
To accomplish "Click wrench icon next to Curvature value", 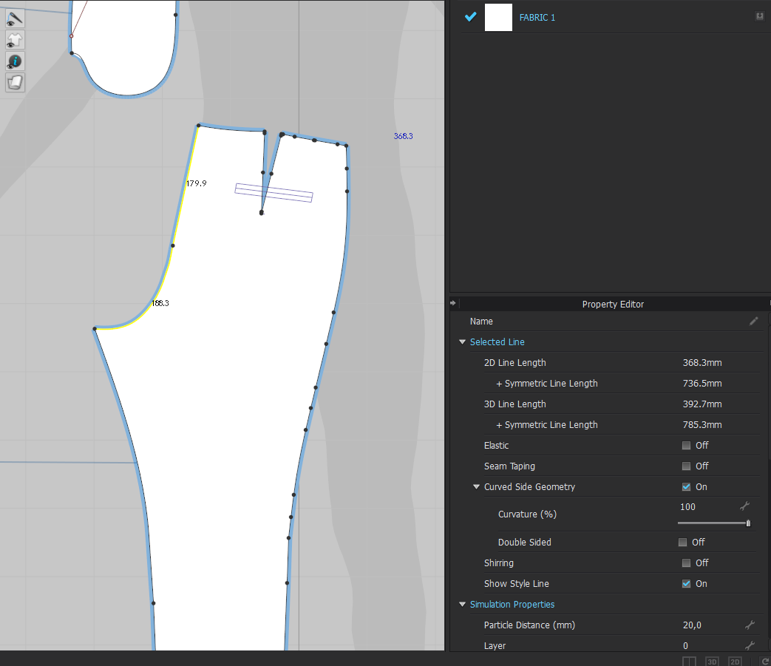I will pyautogui.click(x=745, y=506).
